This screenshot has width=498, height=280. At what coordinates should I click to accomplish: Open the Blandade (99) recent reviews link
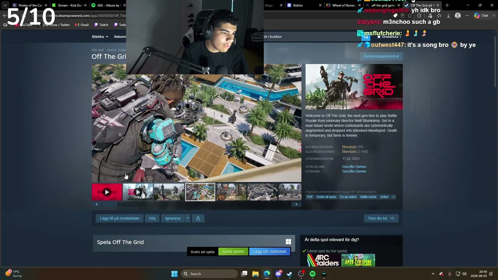coord(352,147)
